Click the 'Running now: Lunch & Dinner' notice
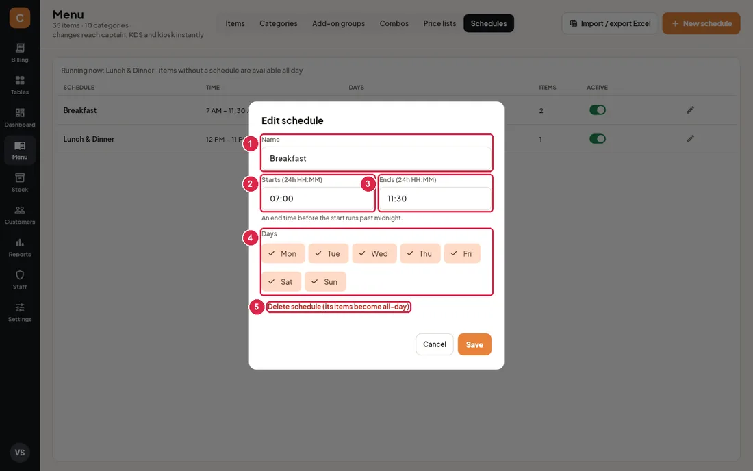This screenshot has width=753, height=471. [181, 70]
